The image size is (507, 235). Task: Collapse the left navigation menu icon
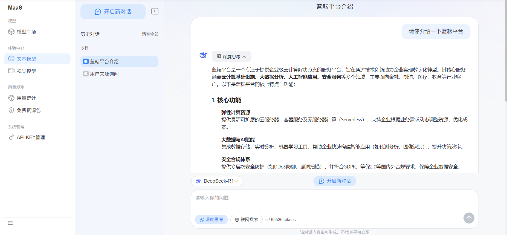coord(10,223)
